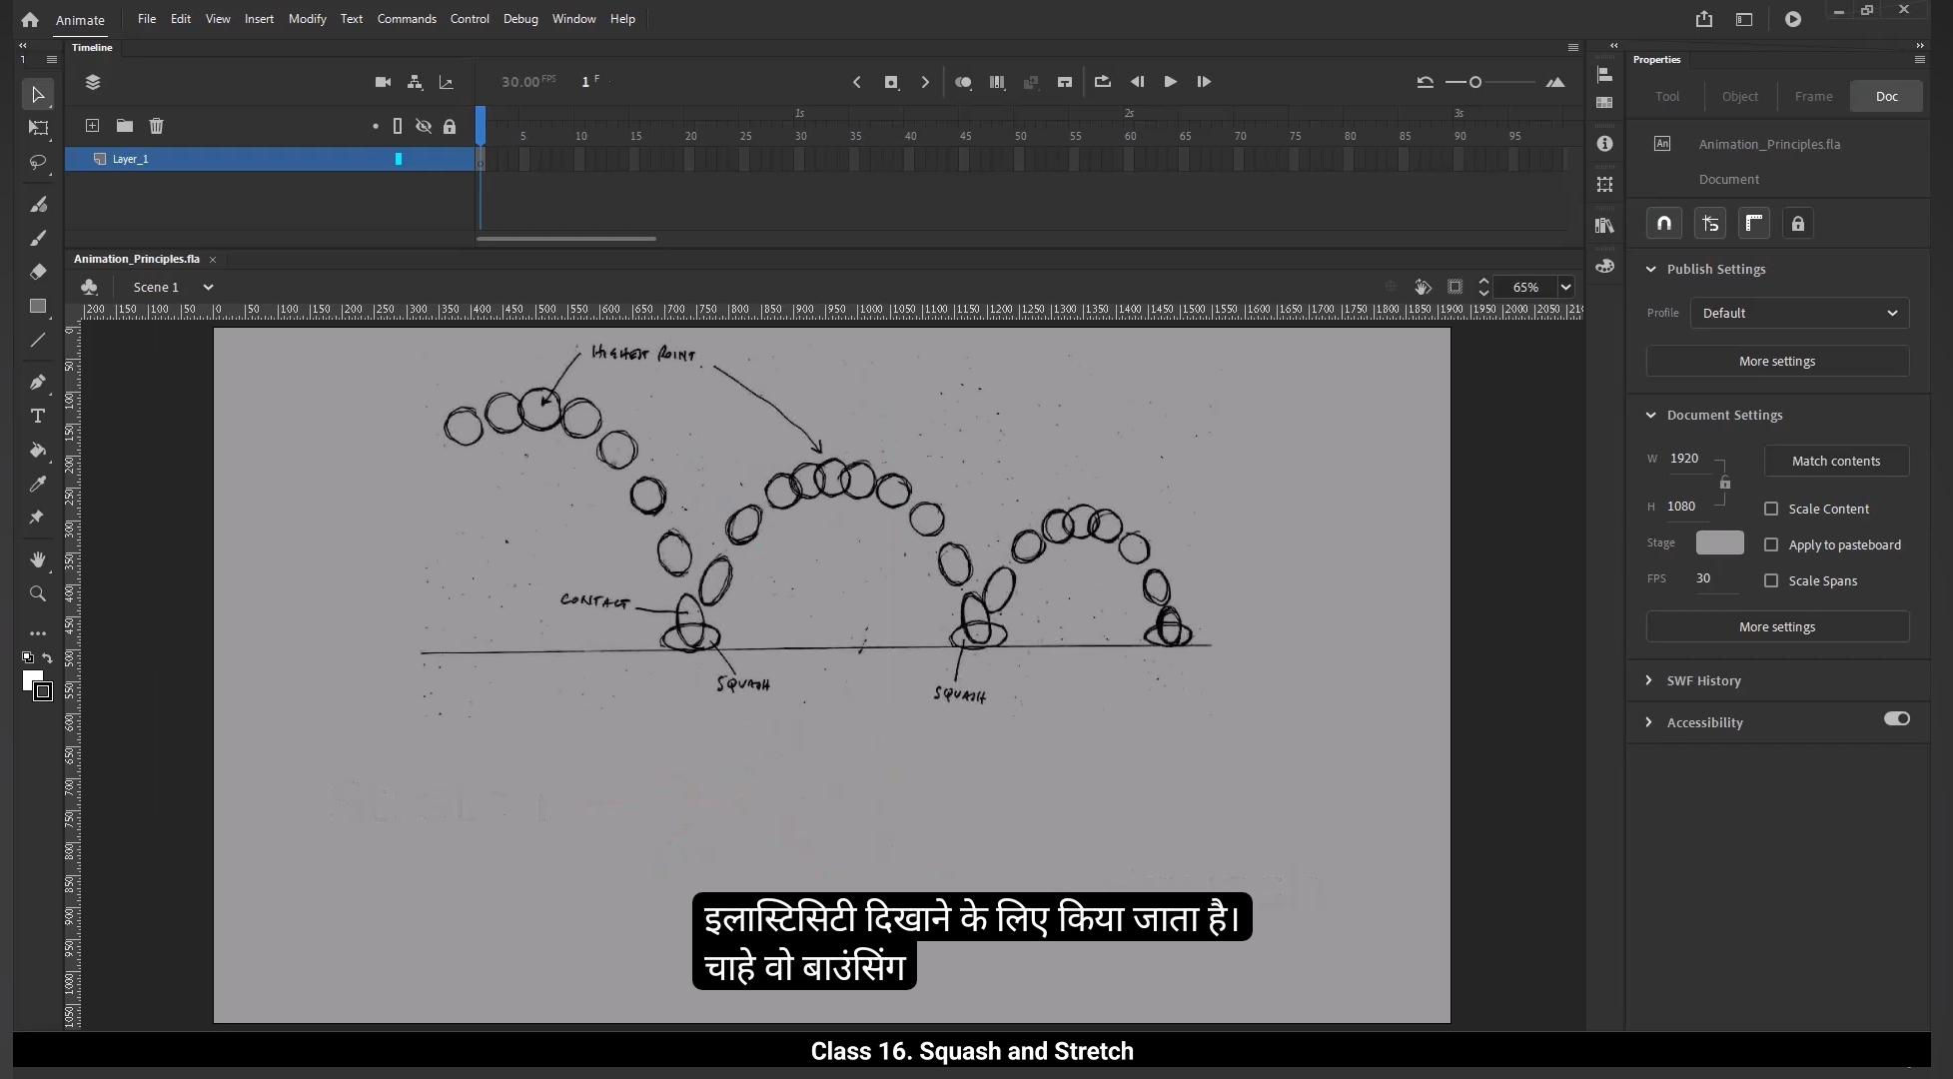
Task: Open the Stage background color swatch
Action: tap(1720, 542)
